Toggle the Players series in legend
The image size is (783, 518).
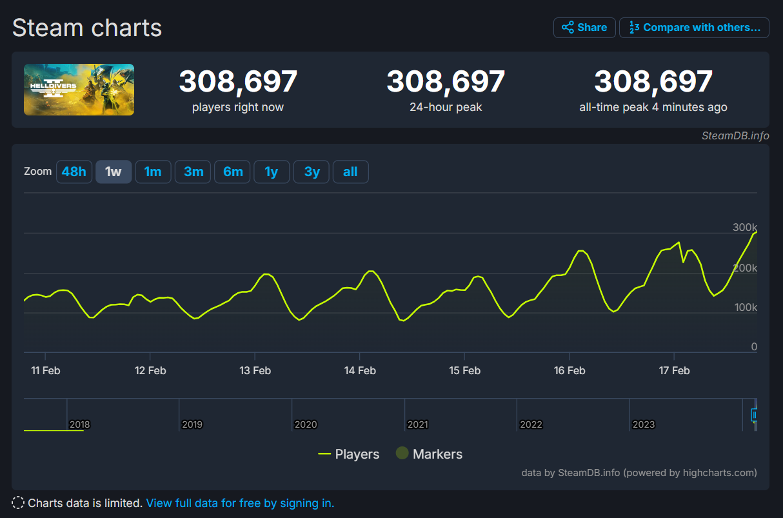pos(349,454)
